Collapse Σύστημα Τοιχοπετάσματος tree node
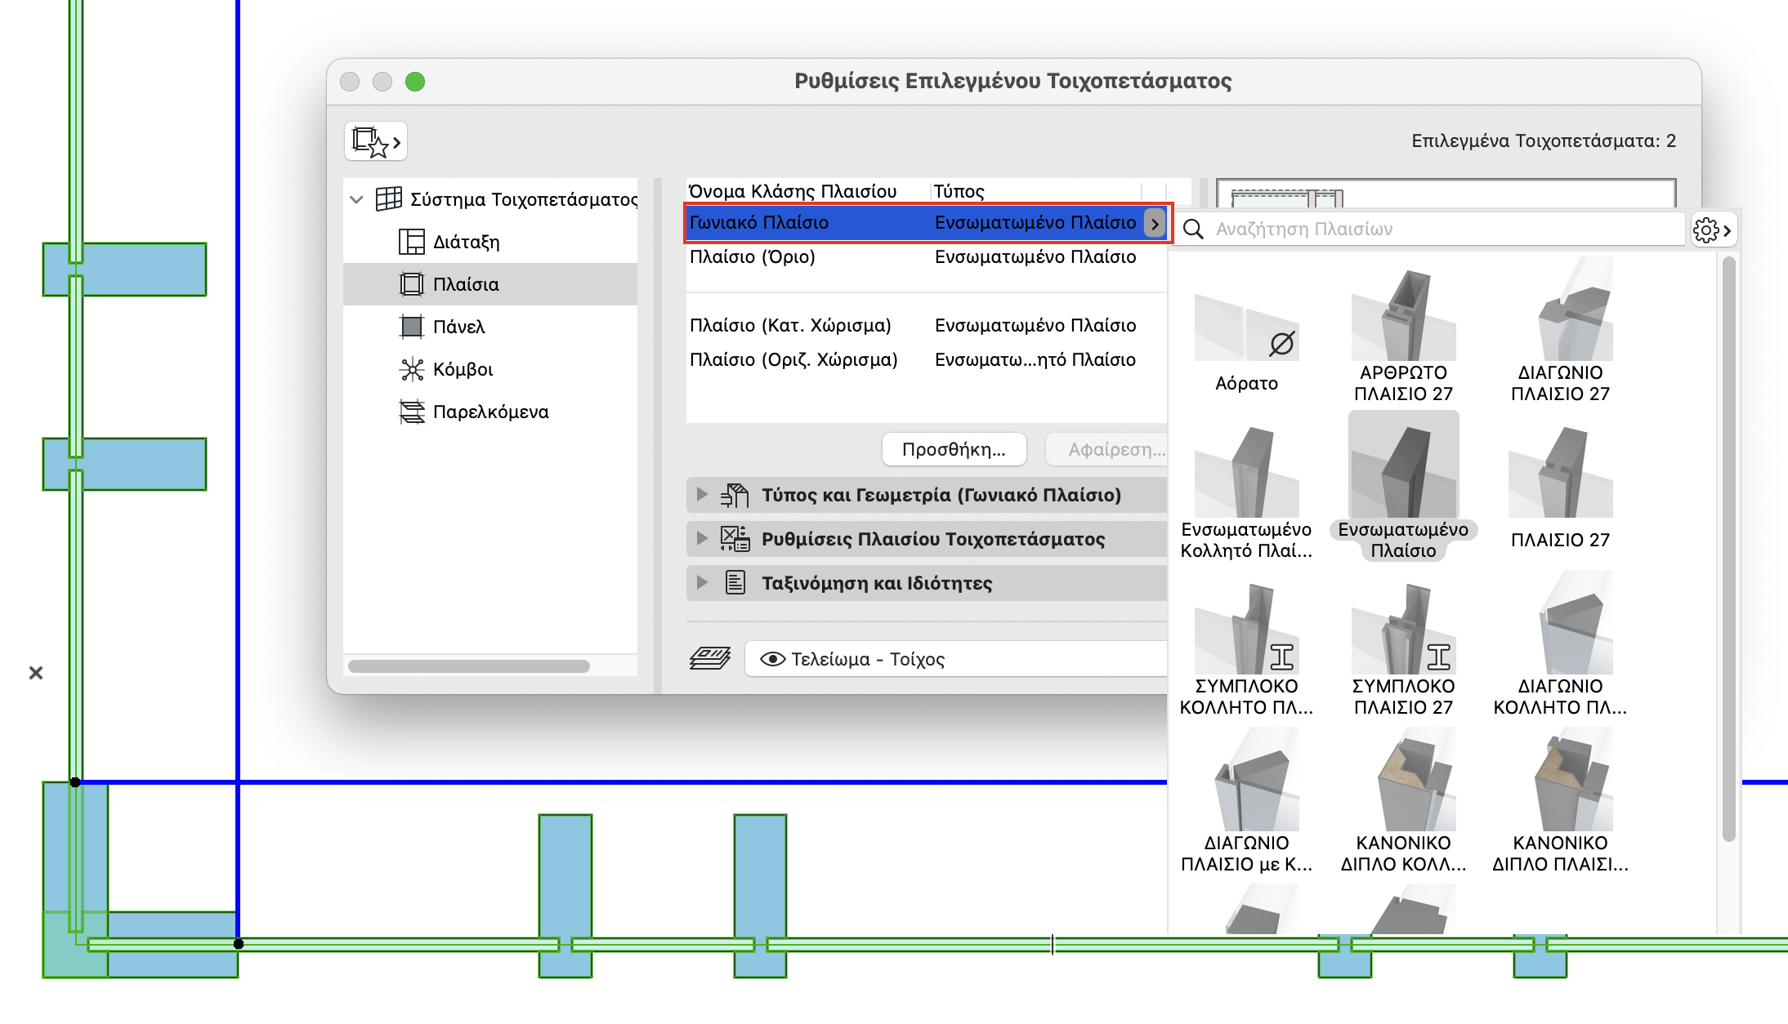Viewport: 1788px width, 1024px height. [x=356, y=199]
